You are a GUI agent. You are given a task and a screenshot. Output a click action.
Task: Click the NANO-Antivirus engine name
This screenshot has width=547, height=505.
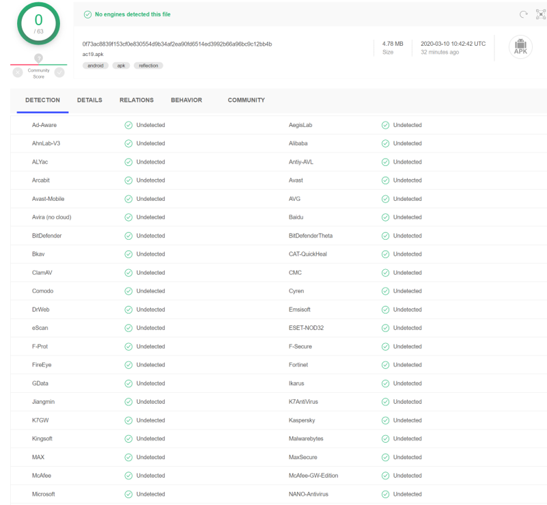click(x=309, y=494)
